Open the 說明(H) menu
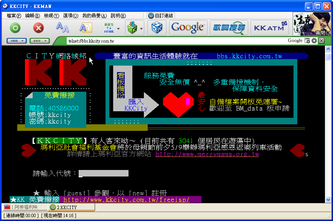 pos(118,16)
